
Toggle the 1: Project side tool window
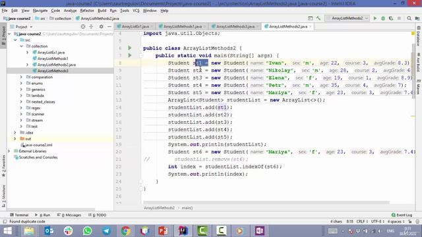pos(3,36)
